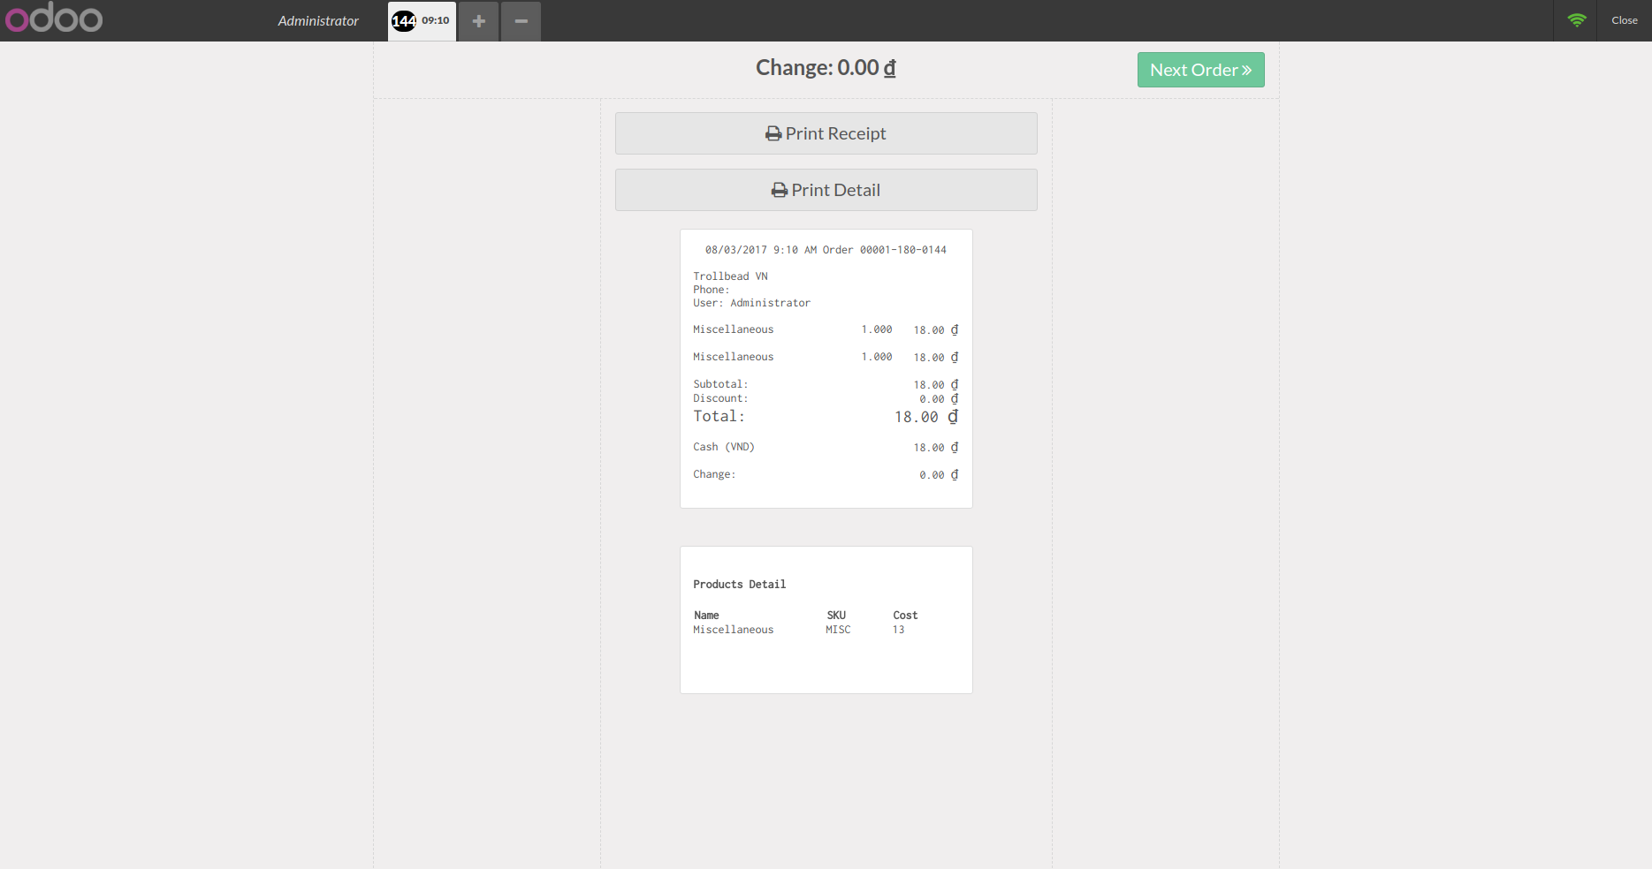Select the Cost column header
Screen dimensions: 1652x869
pos(905,616)
